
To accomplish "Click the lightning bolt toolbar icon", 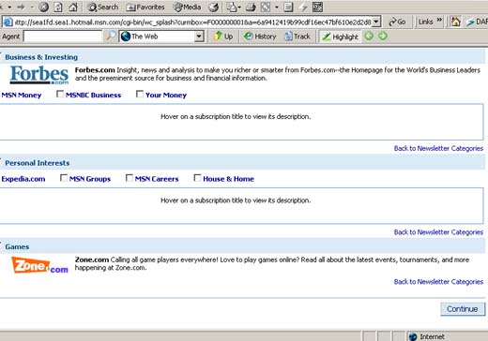I will point(303,7).
